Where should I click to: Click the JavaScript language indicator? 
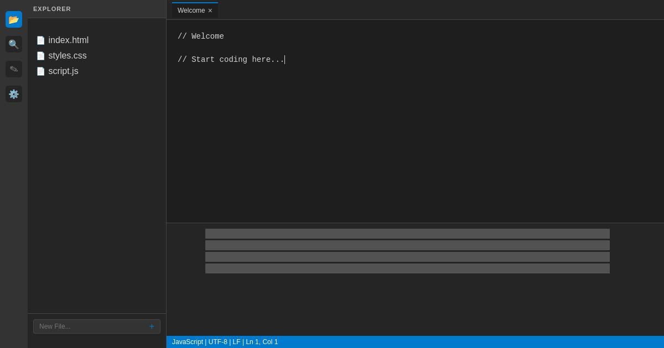pos(187,342)
